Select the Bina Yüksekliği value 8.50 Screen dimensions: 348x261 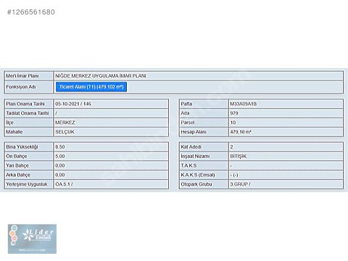[60, 147]
